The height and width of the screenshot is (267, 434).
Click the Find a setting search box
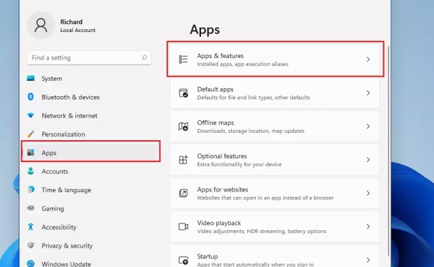89,58
